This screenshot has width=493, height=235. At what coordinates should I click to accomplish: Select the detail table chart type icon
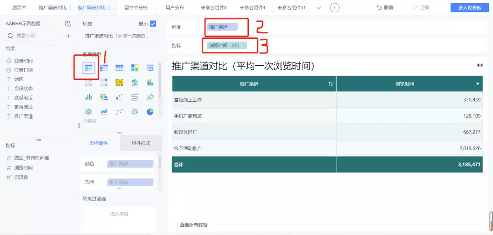click(x=120, y=68)
